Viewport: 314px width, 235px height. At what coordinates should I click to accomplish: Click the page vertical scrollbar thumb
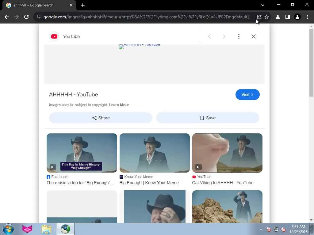(311, 63)
